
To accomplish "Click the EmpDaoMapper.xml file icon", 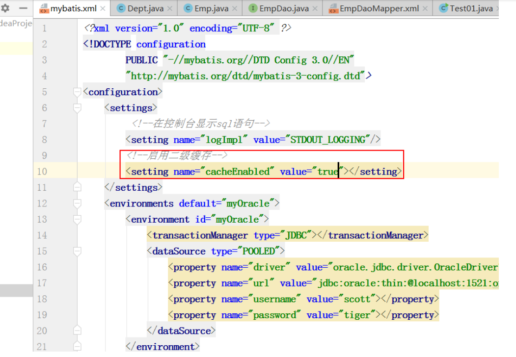I will pyautogui.click(x=333, y=9).
